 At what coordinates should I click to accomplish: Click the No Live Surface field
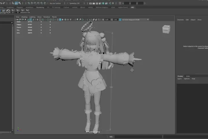pos(55,3)
